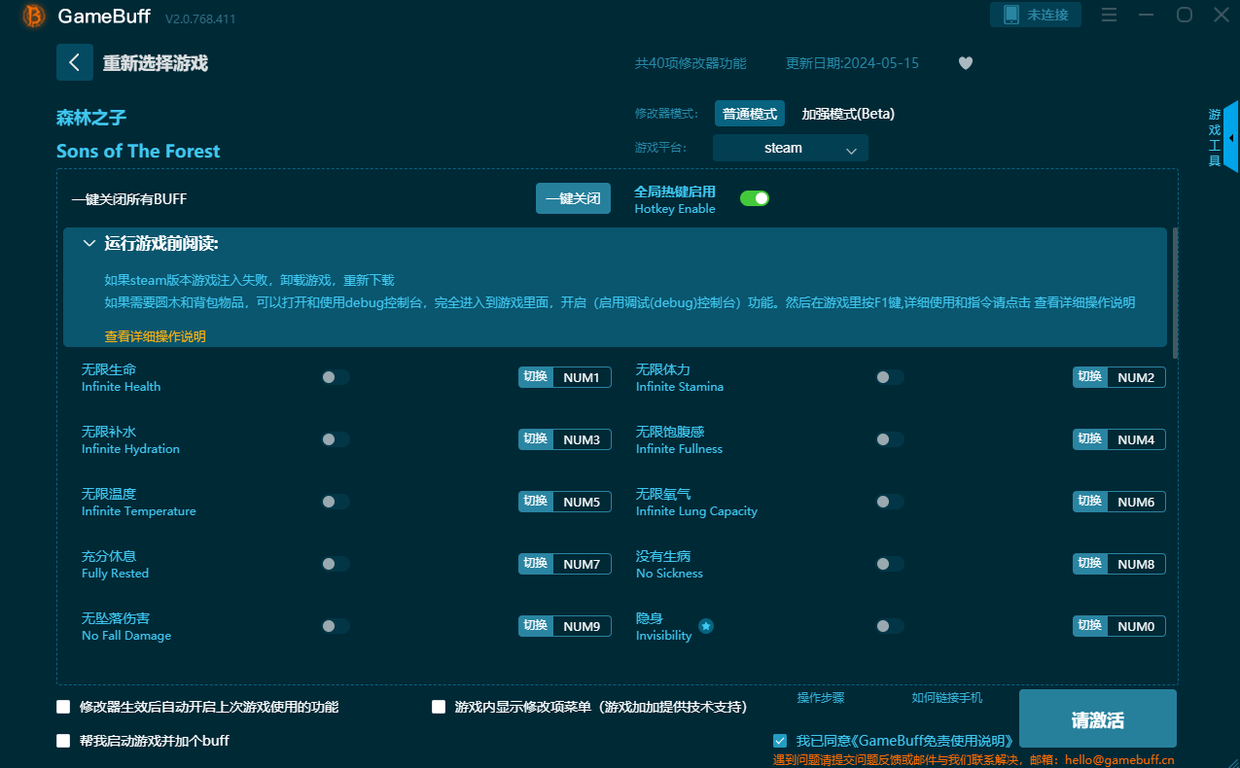
Task: Collapse the 运行游戏前阅读 notice section
Action: click(x=89, y=243)
